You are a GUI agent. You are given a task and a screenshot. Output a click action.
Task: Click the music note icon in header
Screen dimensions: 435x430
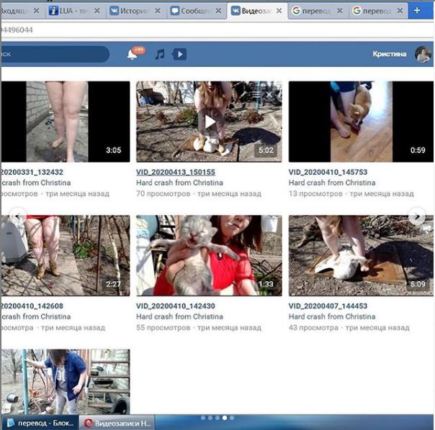click(160, 54)
